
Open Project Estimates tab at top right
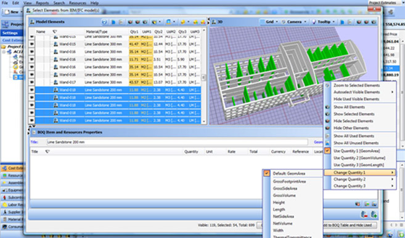[383, 3]
